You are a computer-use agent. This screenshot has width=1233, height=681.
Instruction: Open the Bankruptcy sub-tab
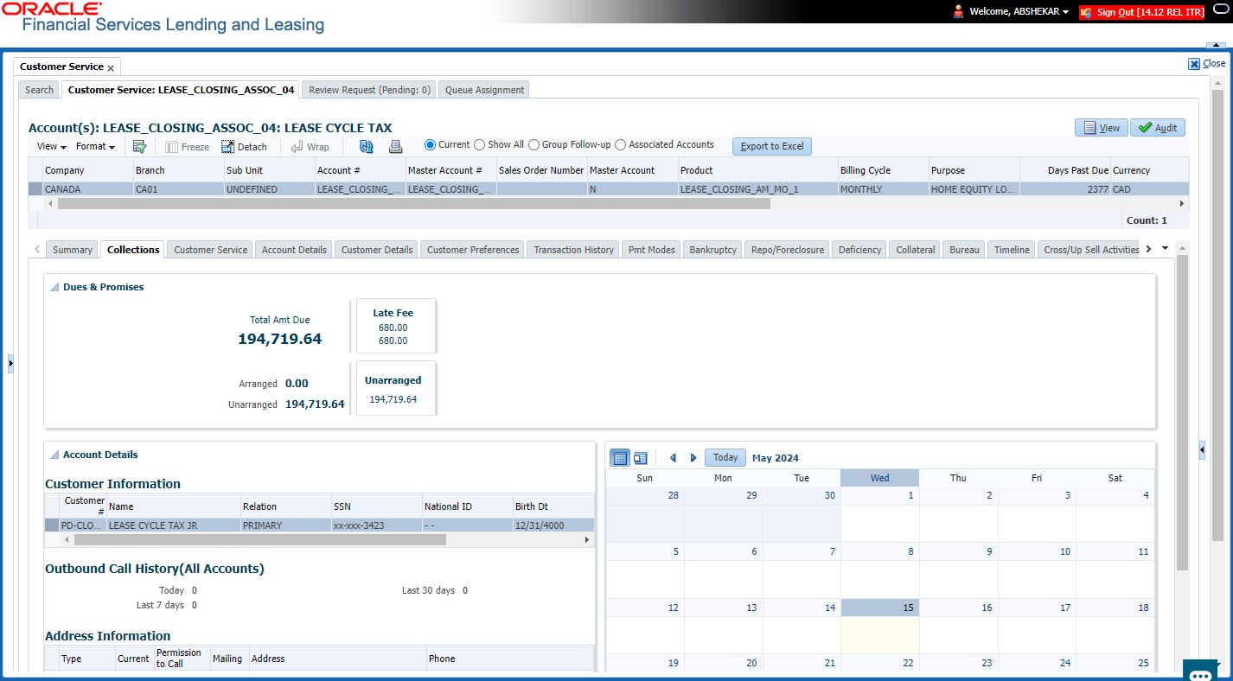713,250
